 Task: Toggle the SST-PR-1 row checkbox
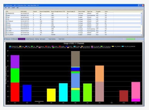click(x=6, y=29)
